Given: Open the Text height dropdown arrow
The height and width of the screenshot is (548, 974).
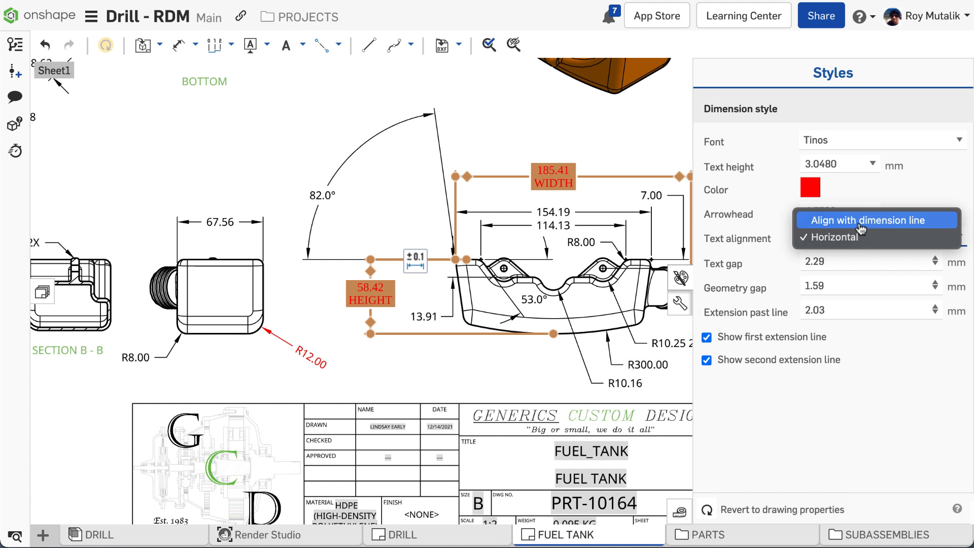Looking at the screenshot, I should 873,163.
